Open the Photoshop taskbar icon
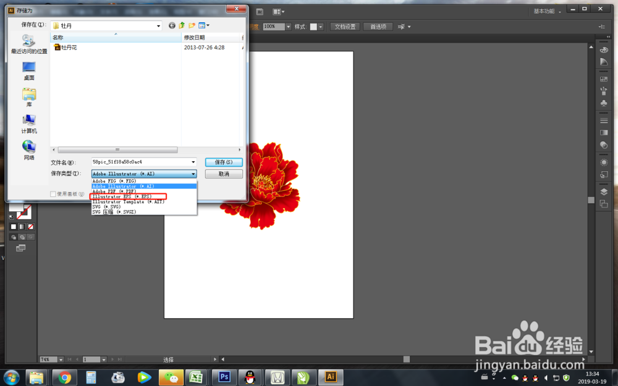 click(224, 377)
